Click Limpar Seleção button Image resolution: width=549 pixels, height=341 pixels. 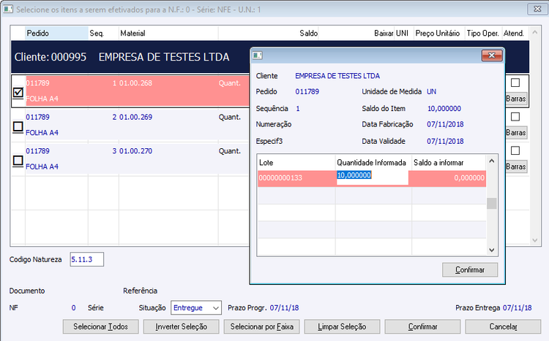pos(342,326)
